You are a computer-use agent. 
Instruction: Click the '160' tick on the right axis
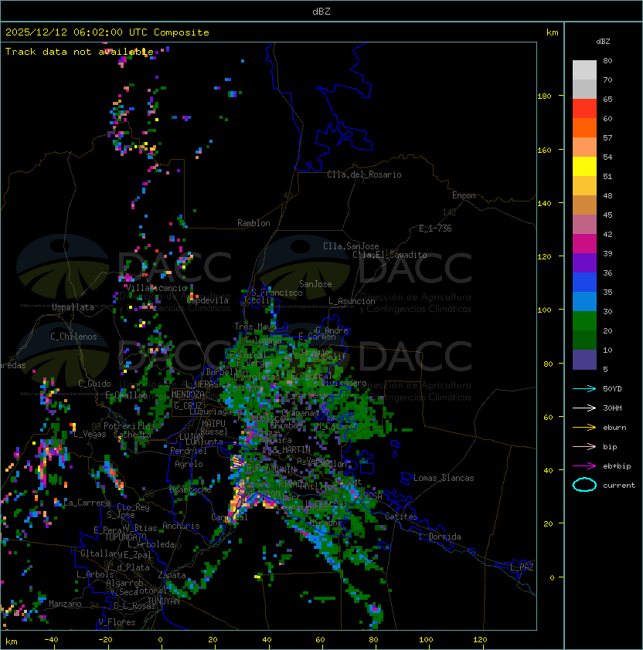[x=544, y=150]
